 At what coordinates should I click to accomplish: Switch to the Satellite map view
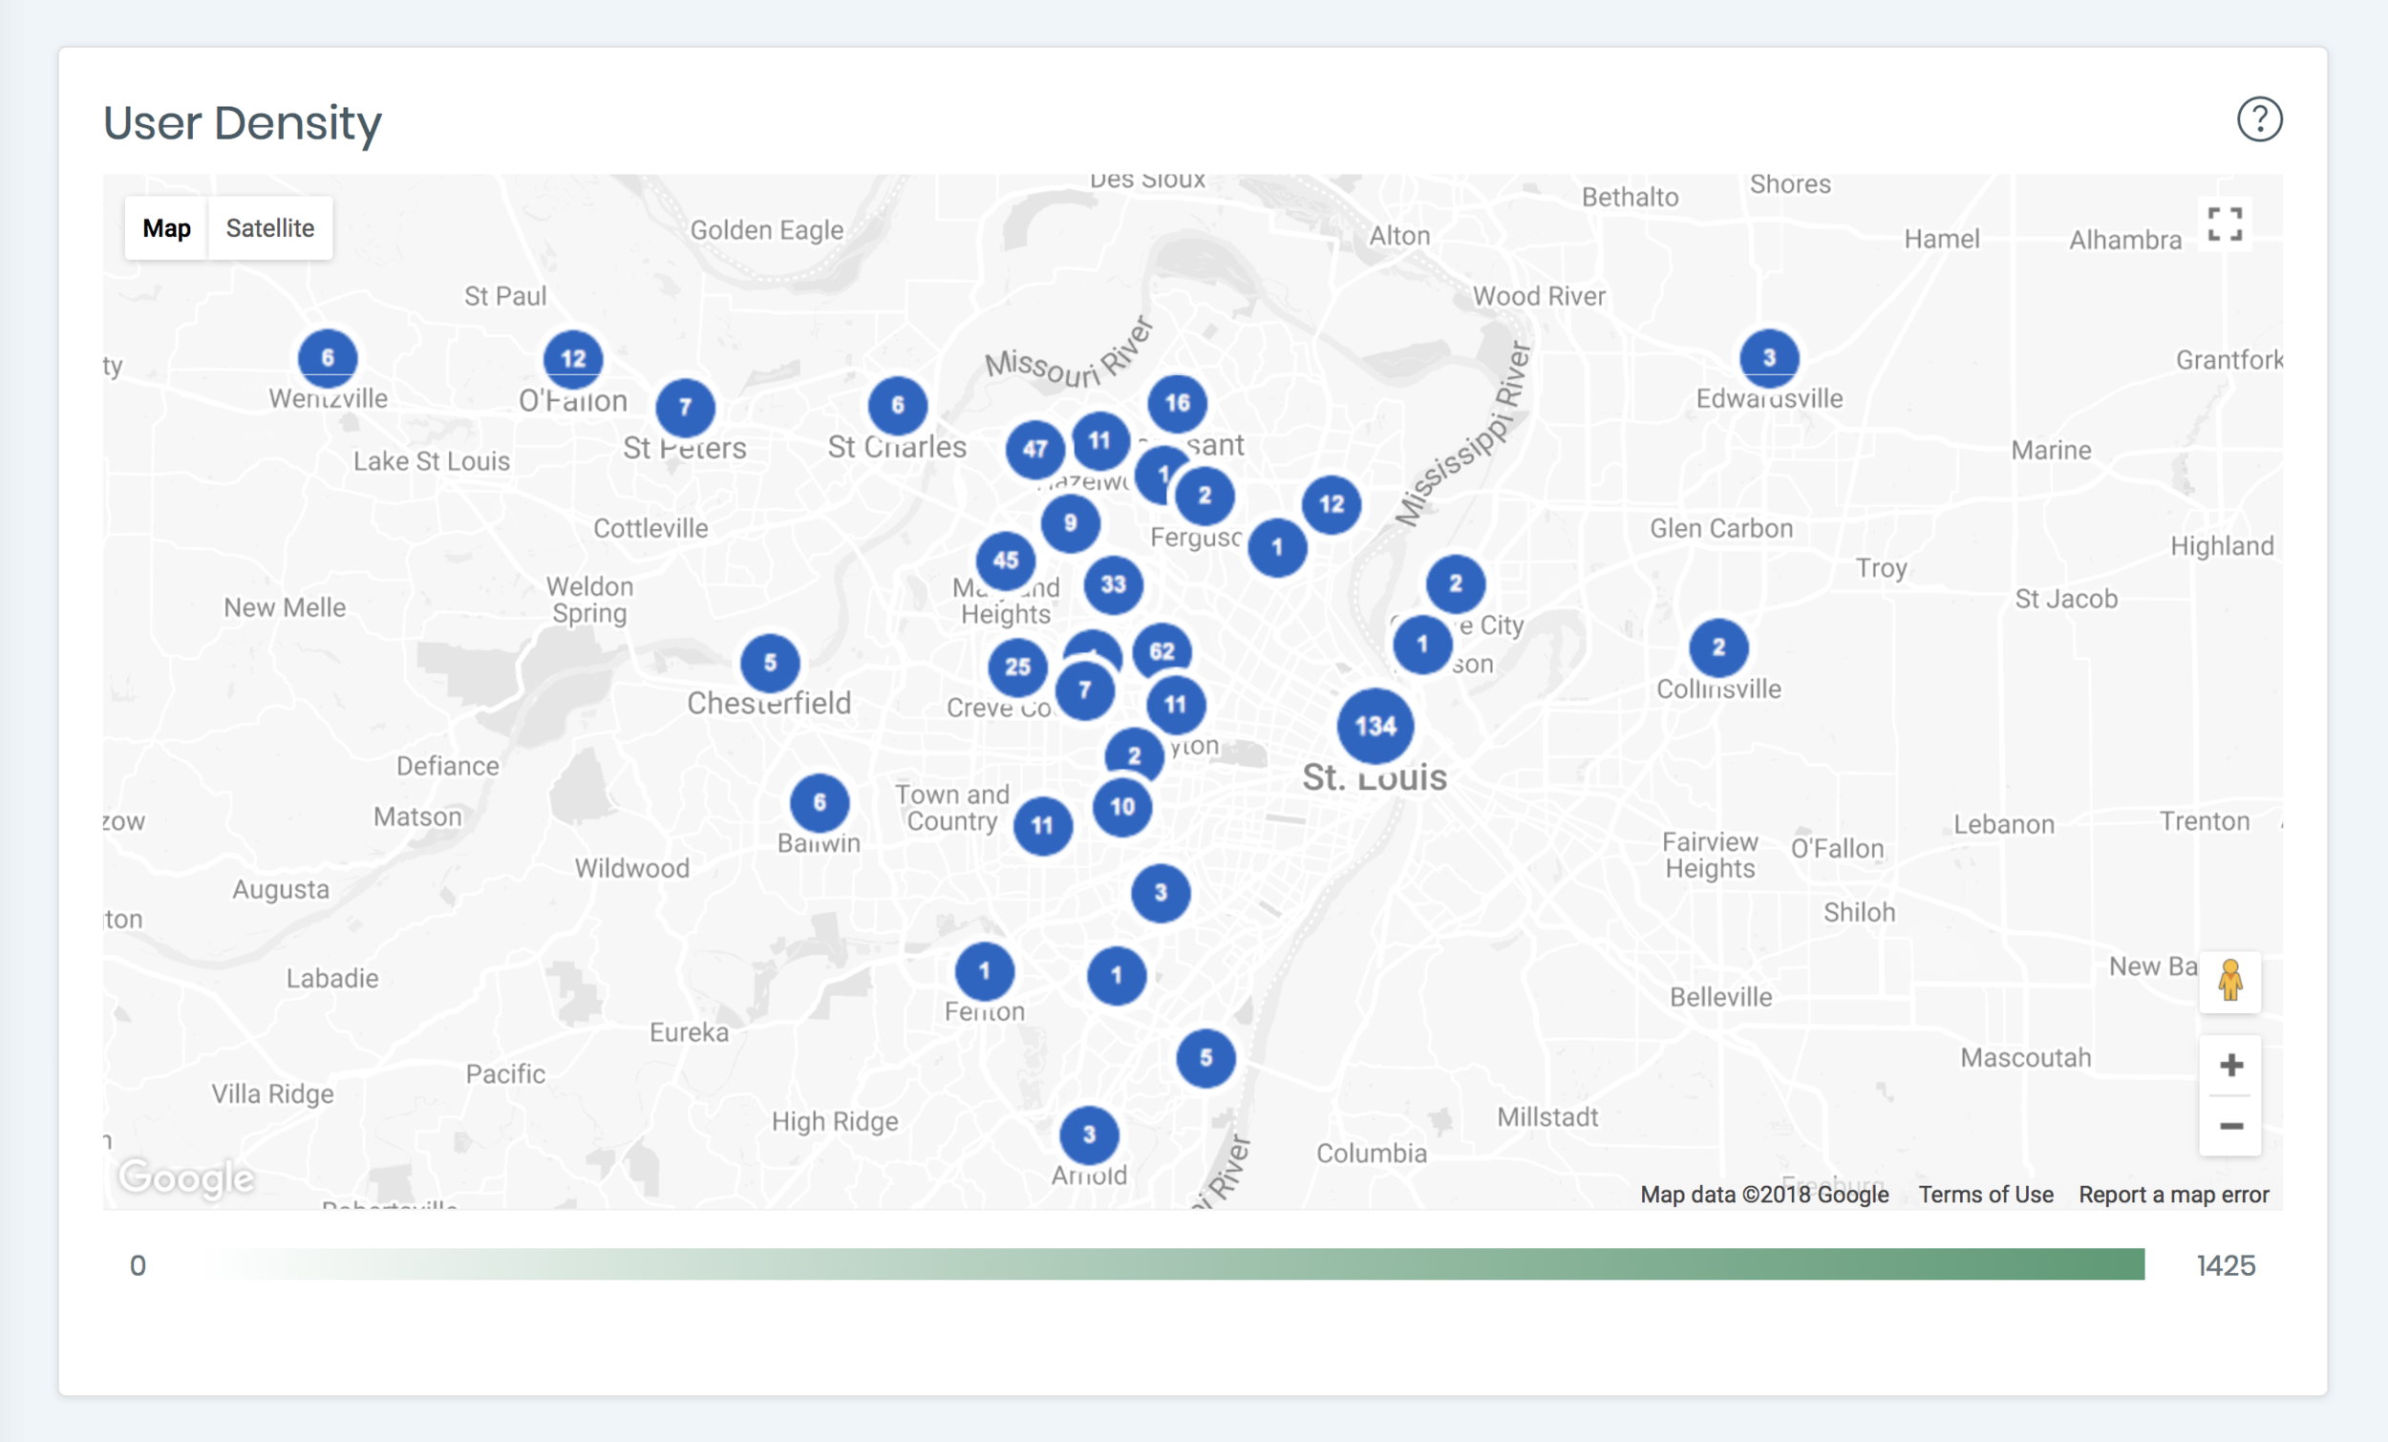pyautogui.click(x=269, y=228)
